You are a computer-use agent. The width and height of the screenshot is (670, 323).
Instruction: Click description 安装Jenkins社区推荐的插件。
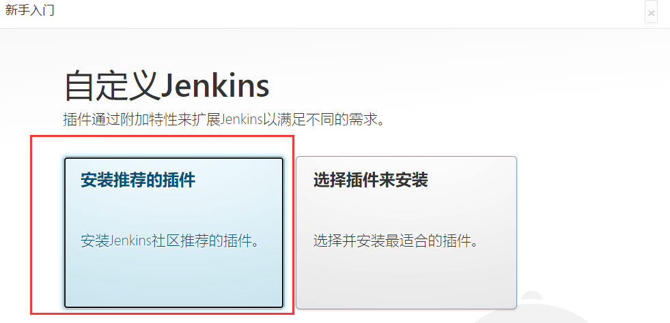(171, 241)
